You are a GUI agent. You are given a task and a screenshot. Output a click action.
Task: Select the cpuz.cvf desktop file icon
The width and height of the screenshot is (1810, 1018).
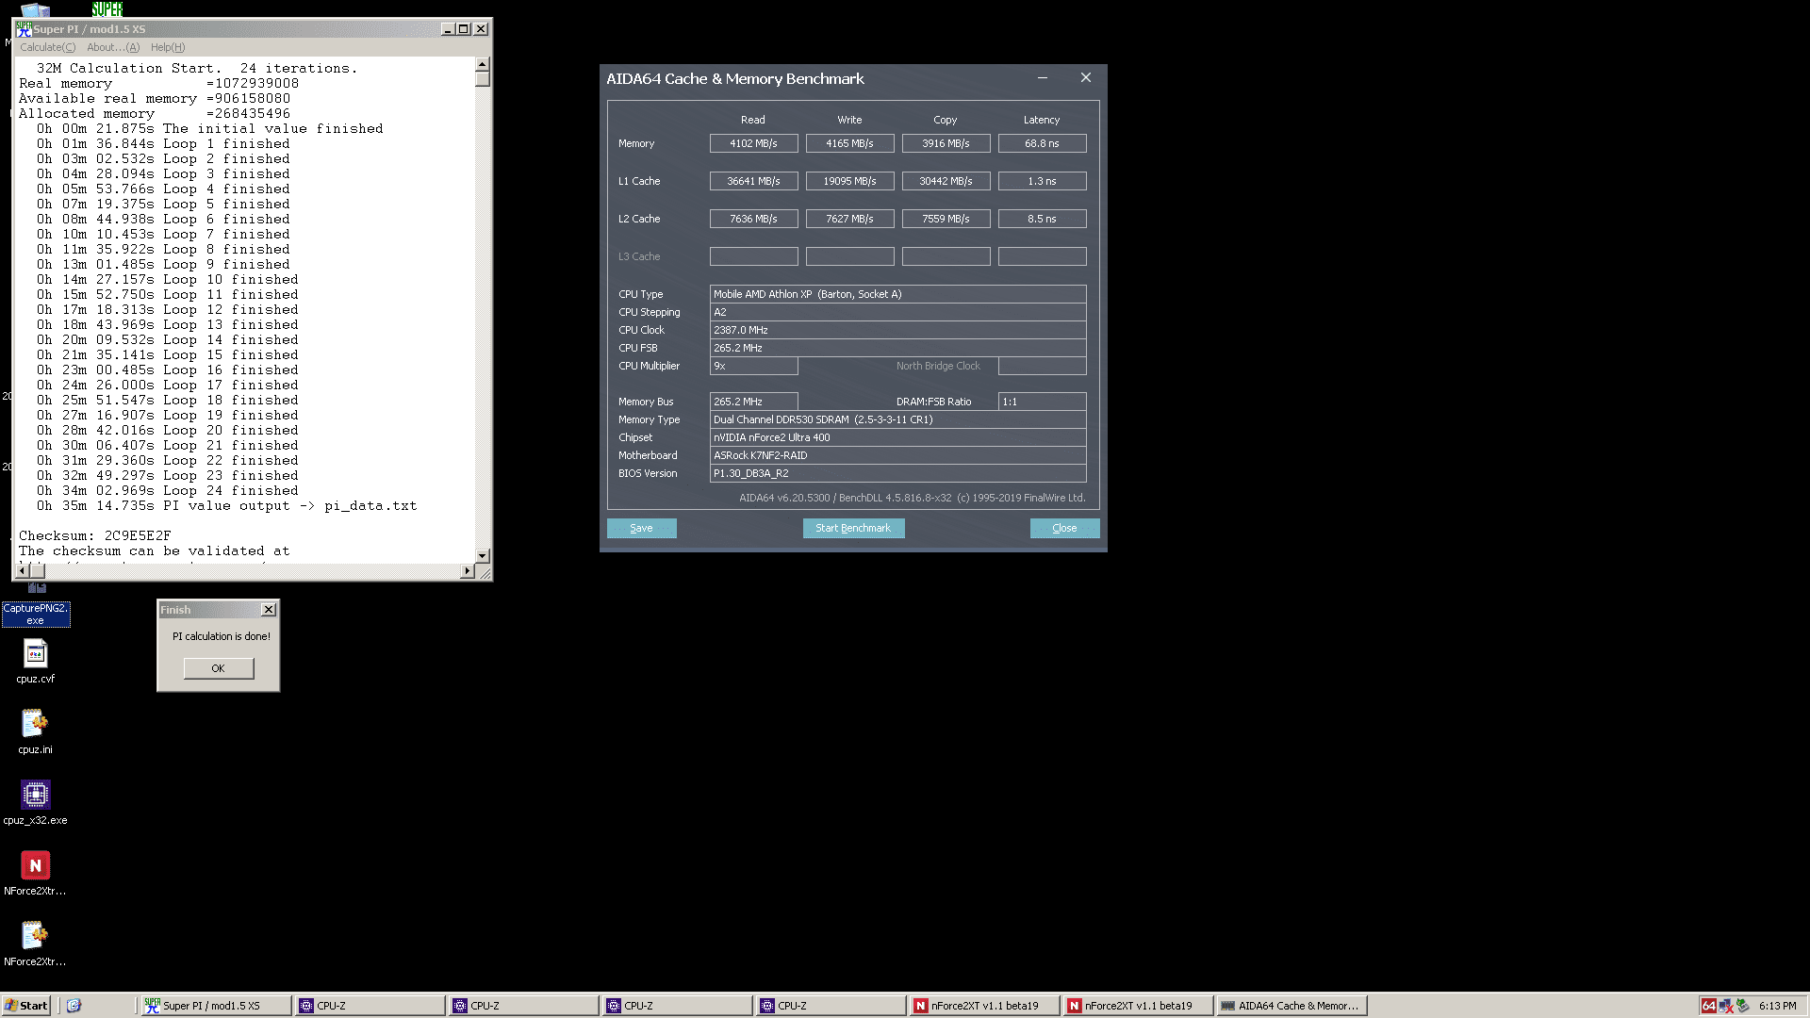(x=35, y=661)
